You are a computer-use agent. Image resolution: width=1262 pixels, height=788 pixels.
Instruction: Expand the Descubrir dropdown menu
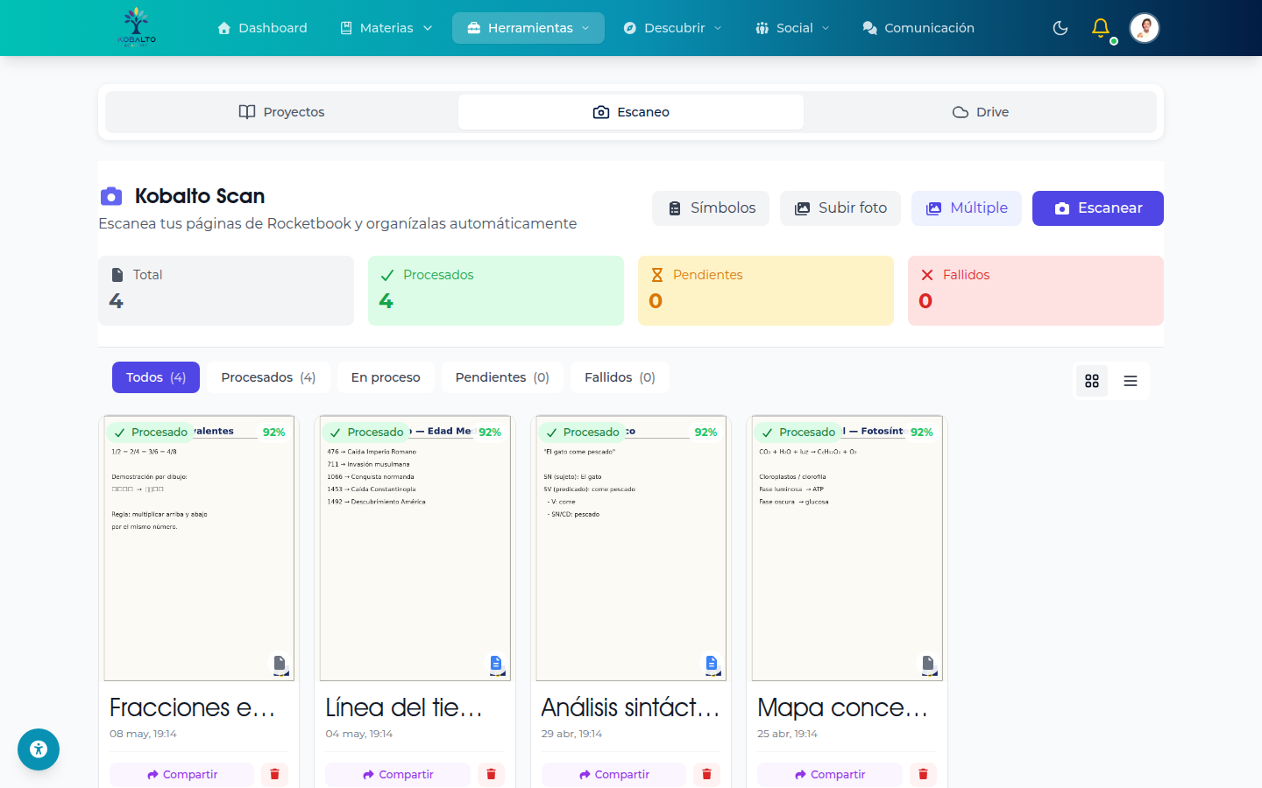click(x=673, y=28)
